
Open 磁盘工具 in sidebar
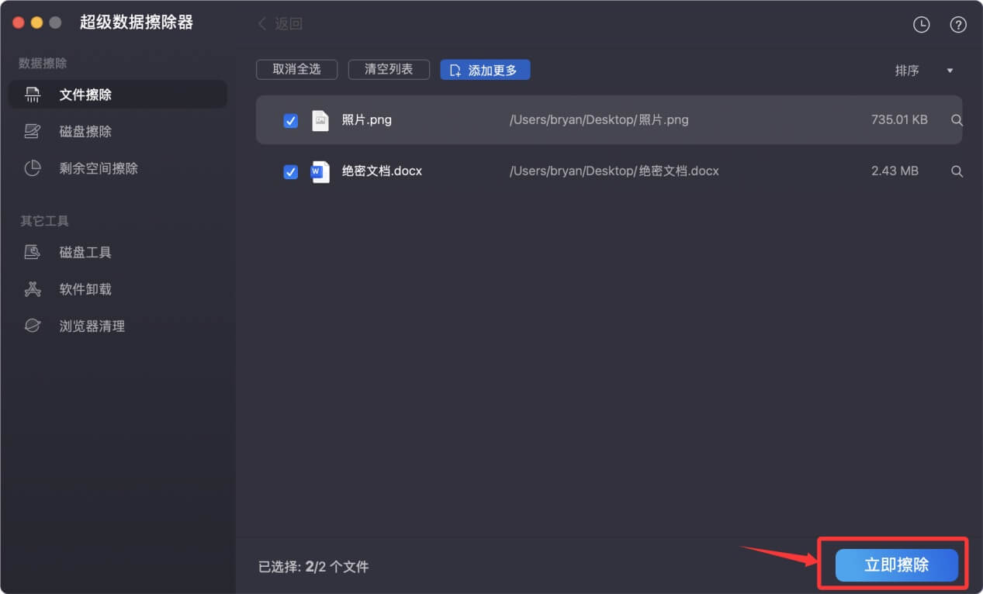[85, 252]
